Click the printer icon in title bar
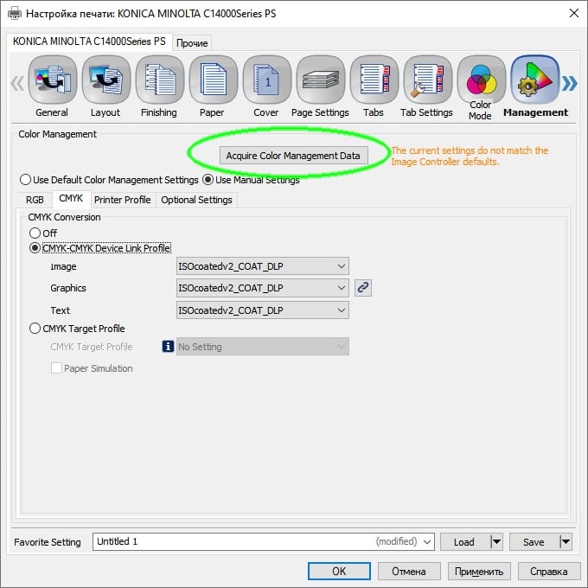Viewport: 588px width, 588px height. click(x=15, y=14)
